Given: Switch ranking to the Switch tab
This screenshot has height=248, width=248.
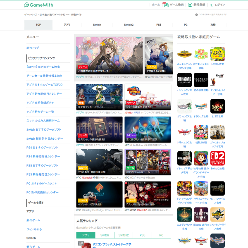Looking at the screenshot, I should 105,235.
